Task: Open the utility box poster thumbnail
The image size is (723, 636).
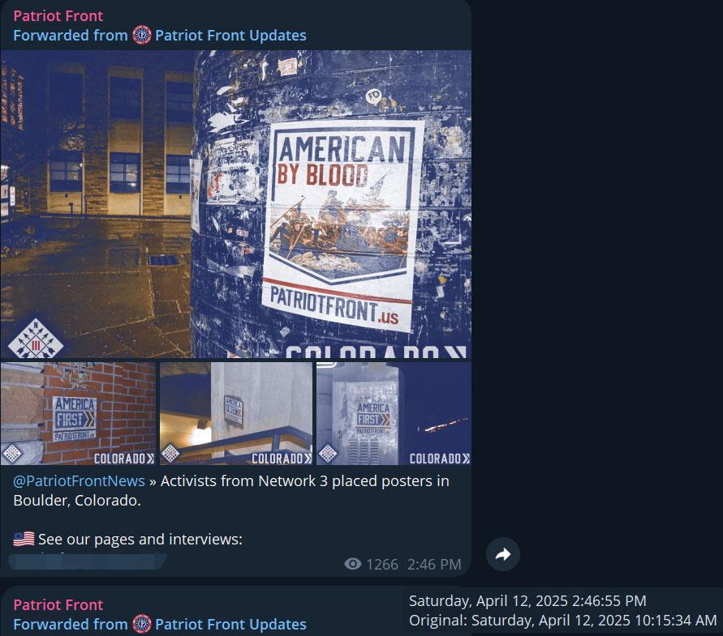Action: [394, 413]
